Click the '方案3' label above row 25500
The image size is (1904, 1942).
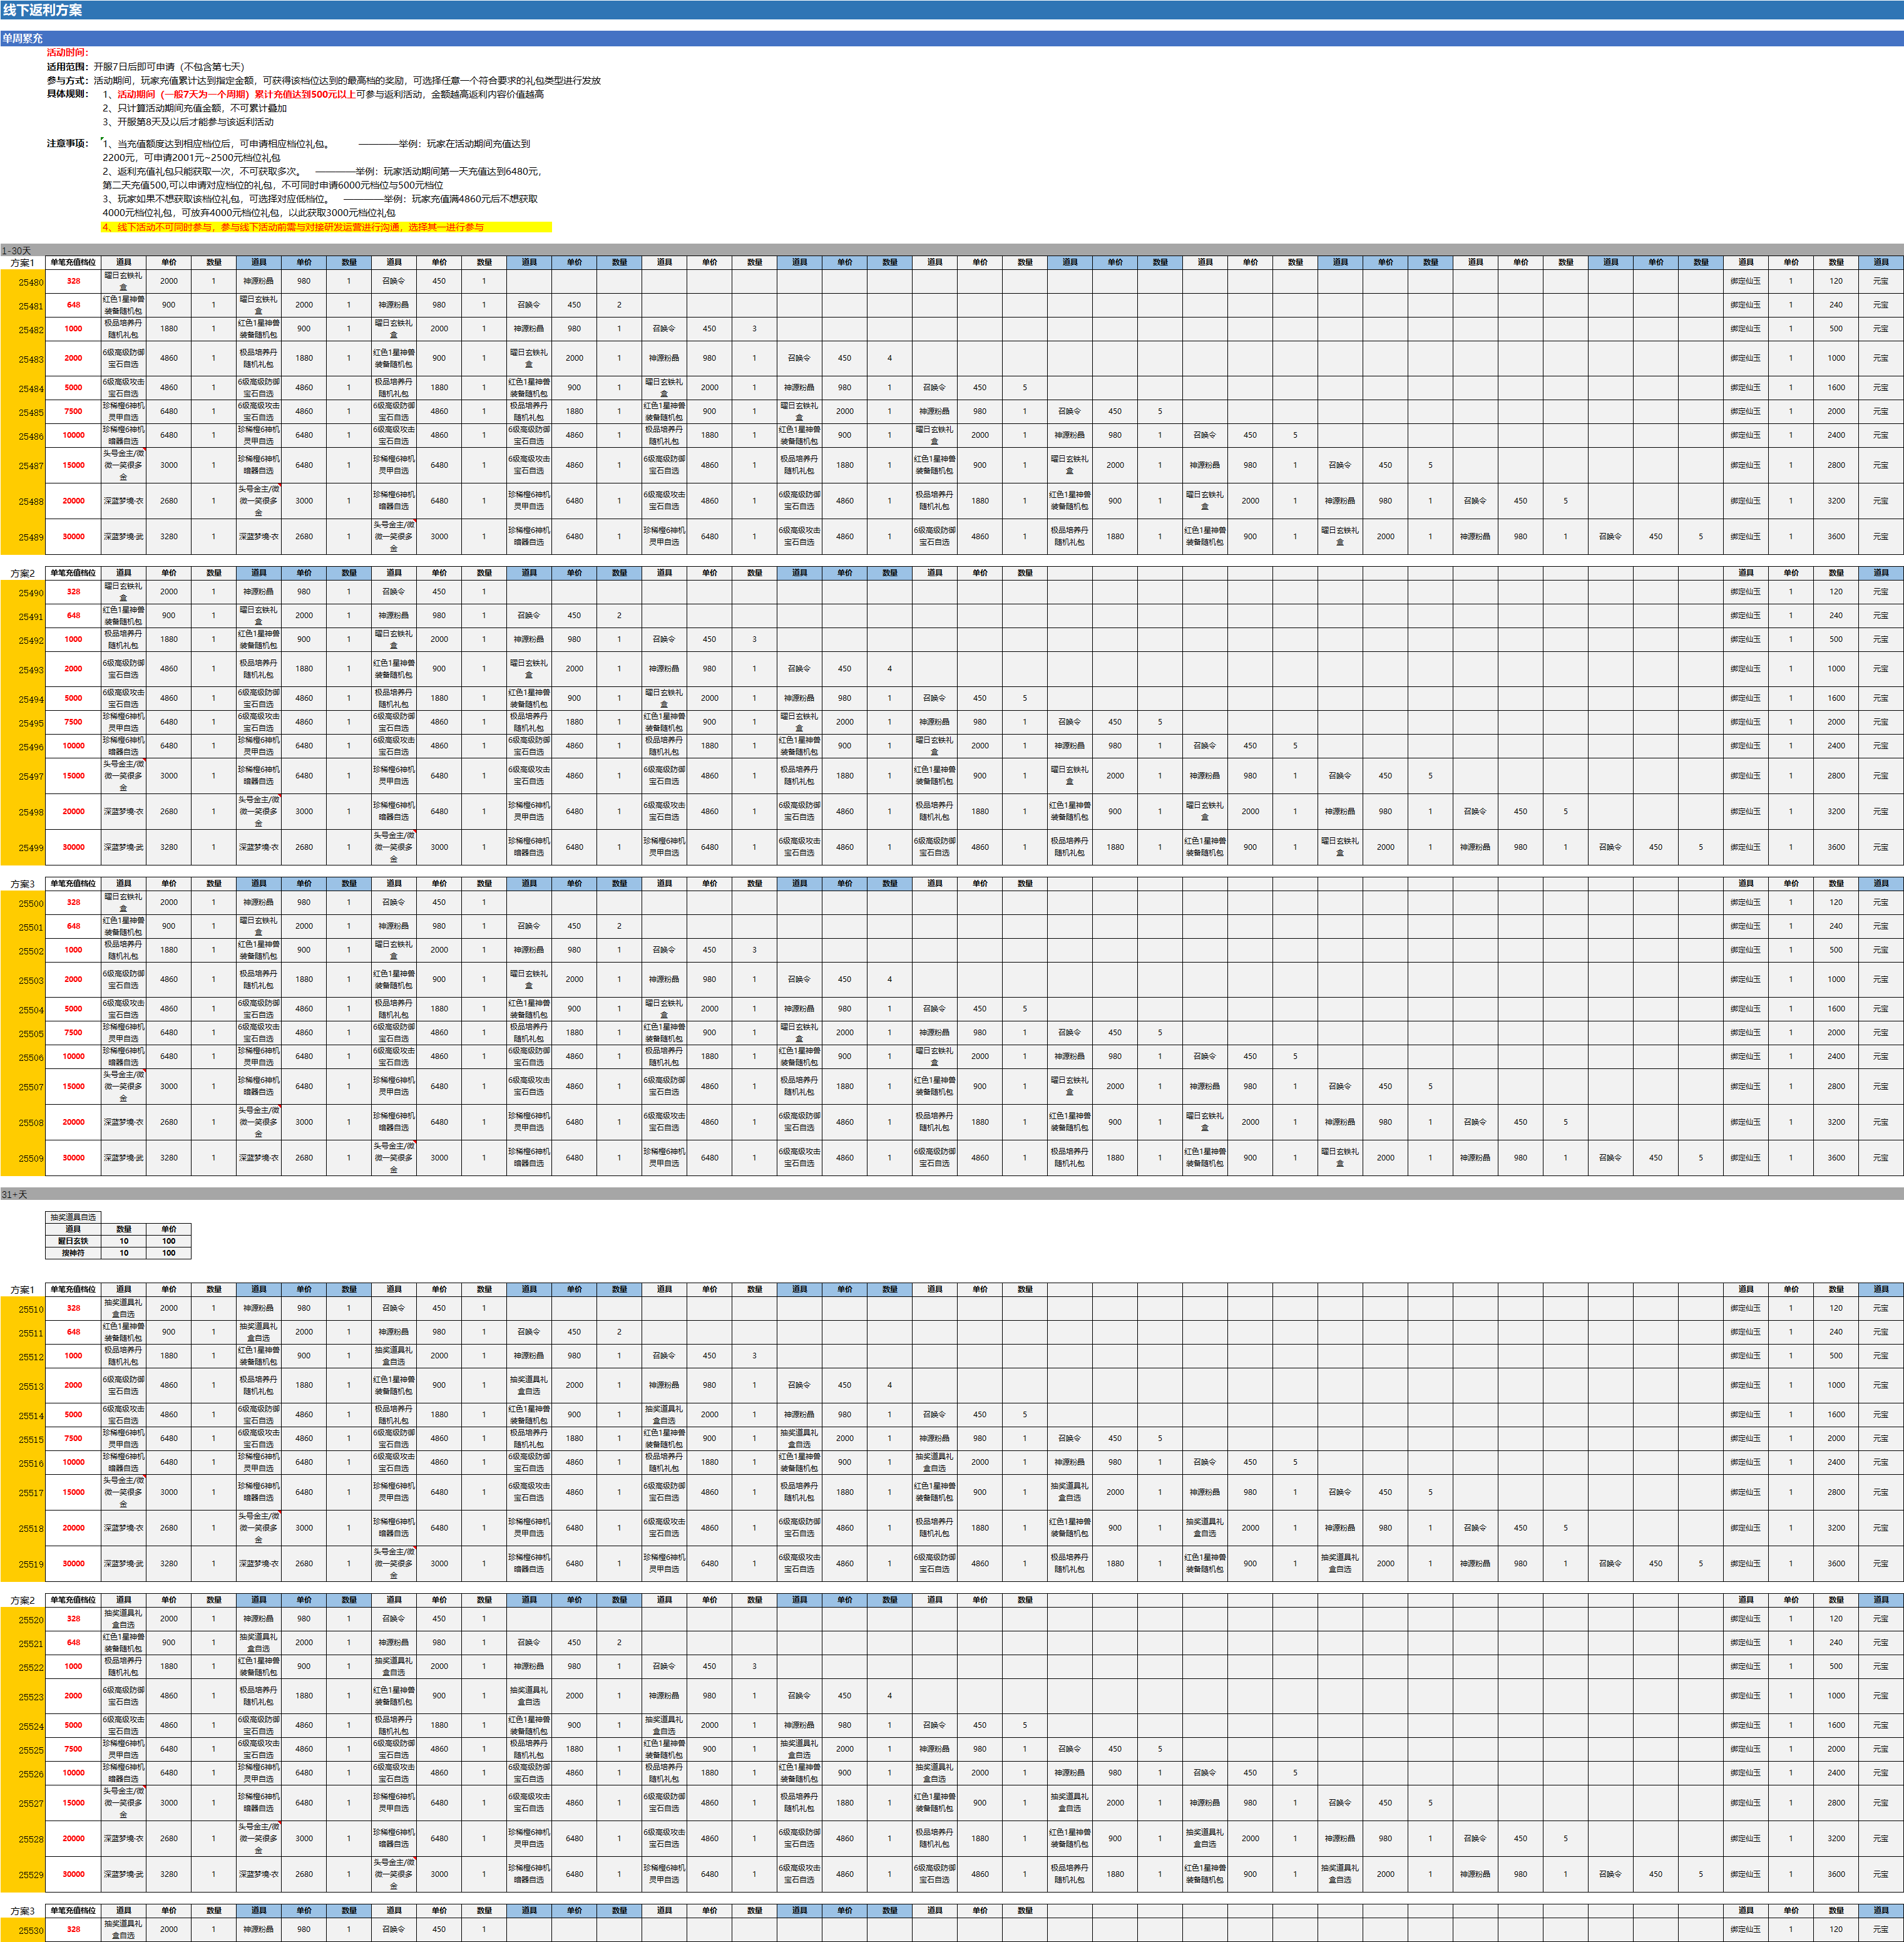pyautogui.click(x=22, y=884)
